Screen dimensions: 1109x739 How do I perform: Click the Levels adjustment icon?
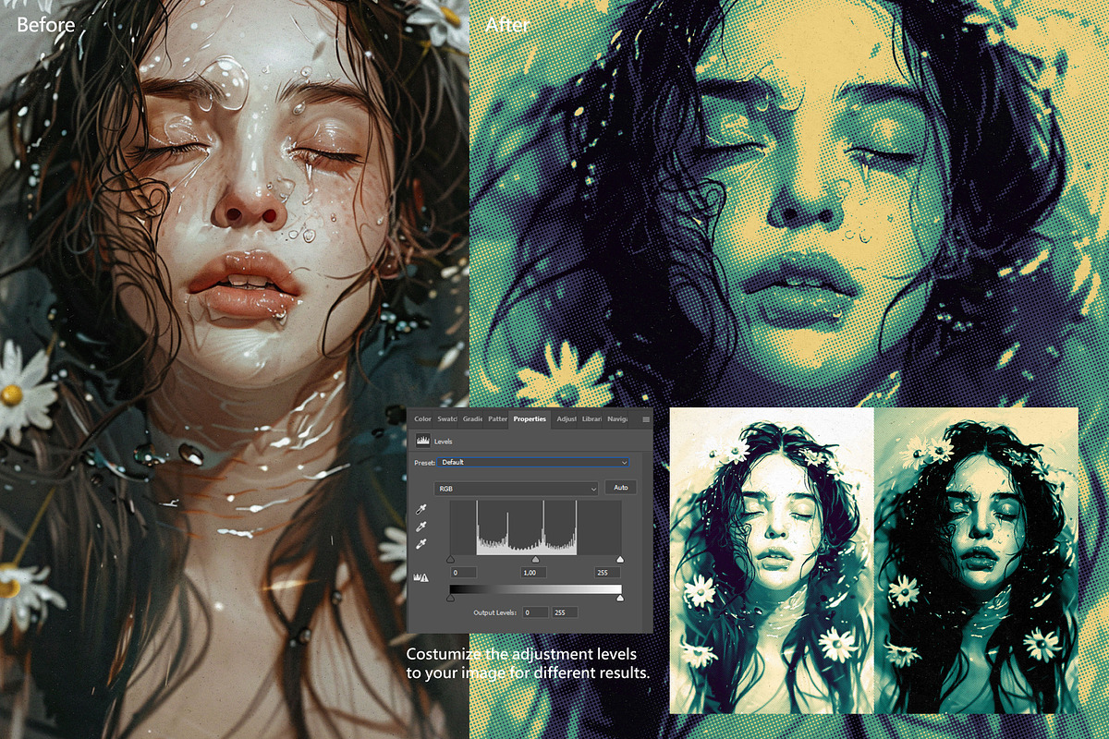pos(423,441)
